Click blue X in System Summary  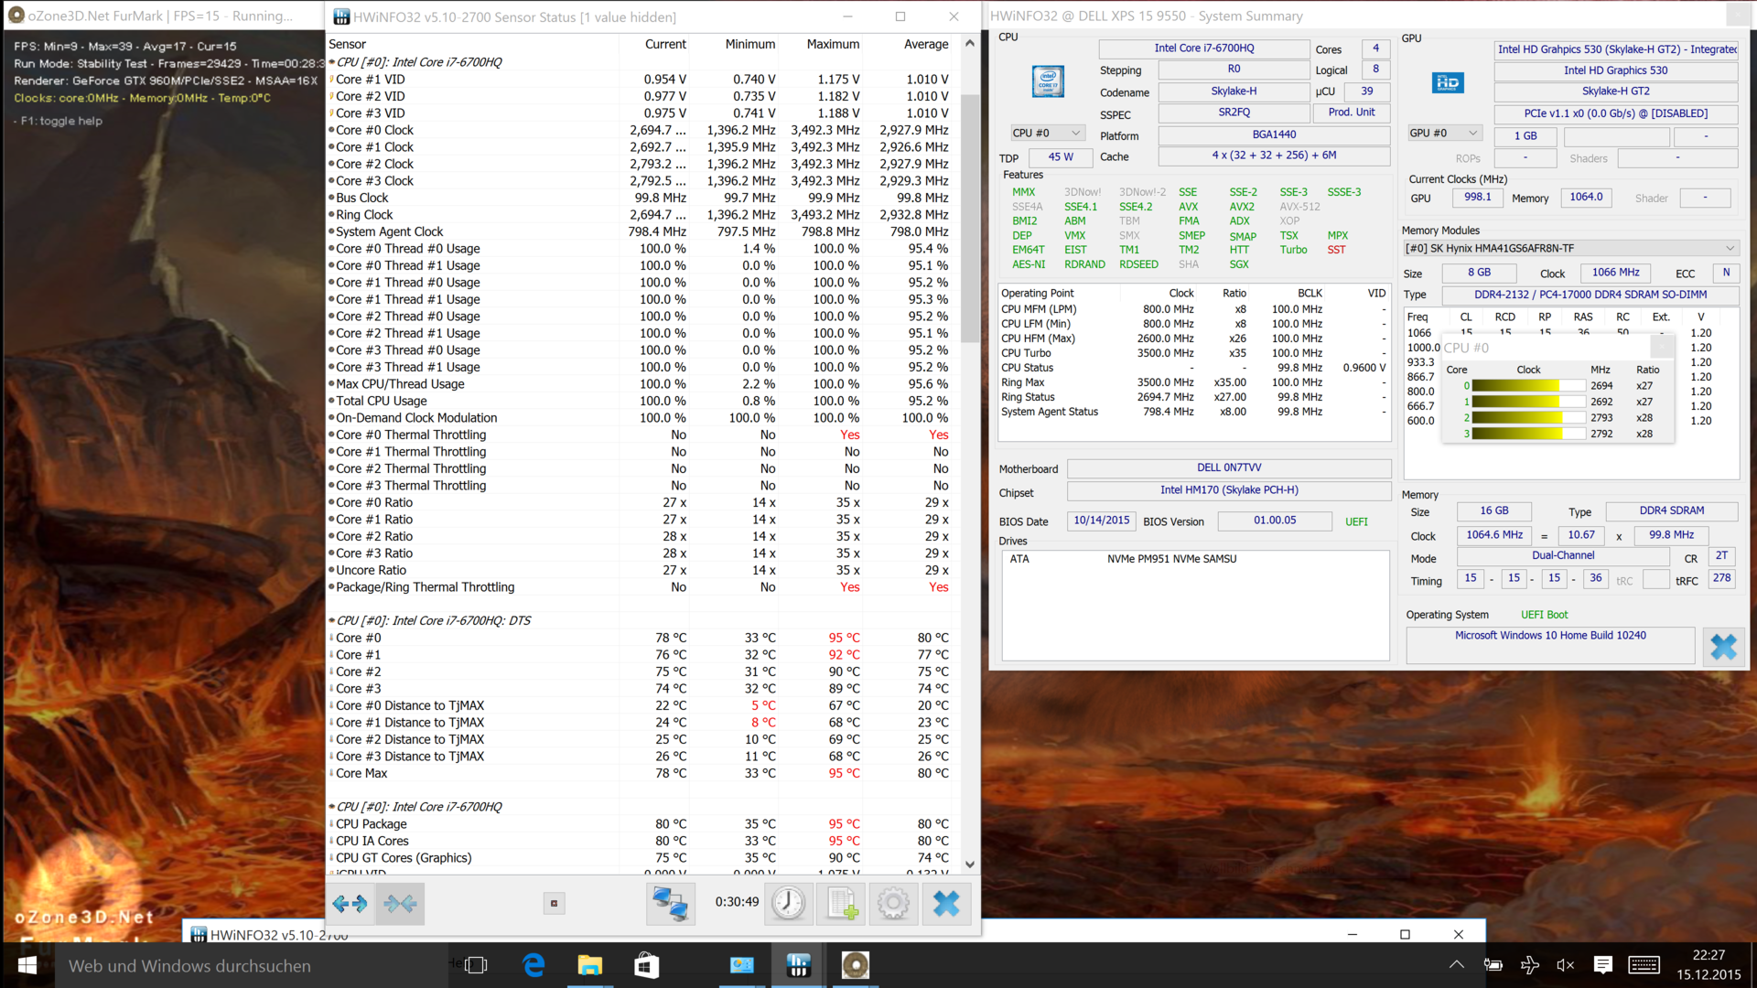(1723, 647)
